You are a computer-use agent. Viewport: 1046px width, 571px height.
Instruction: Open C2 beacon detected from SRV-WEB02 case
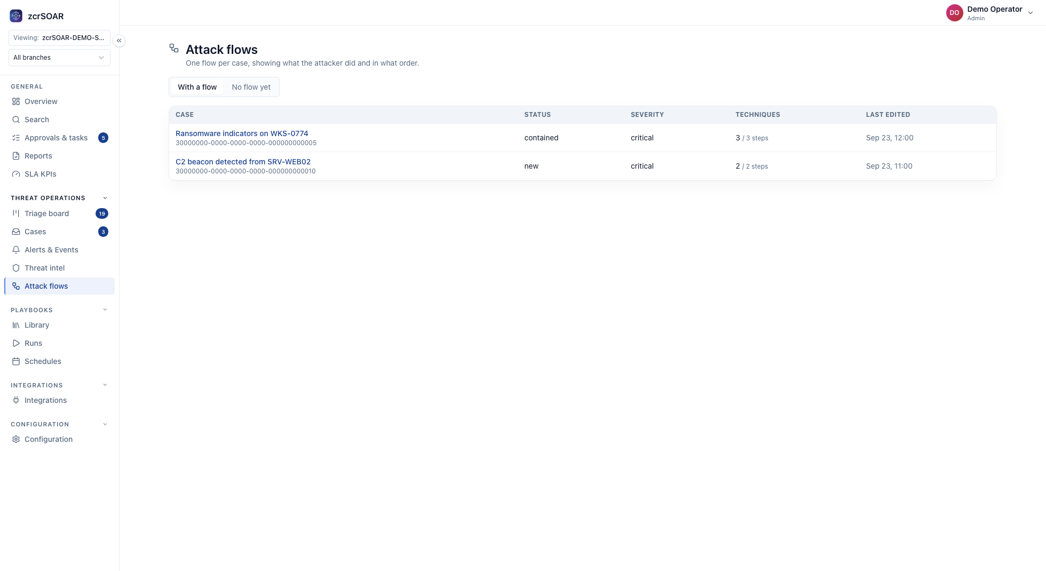click(x=243, y=162)
